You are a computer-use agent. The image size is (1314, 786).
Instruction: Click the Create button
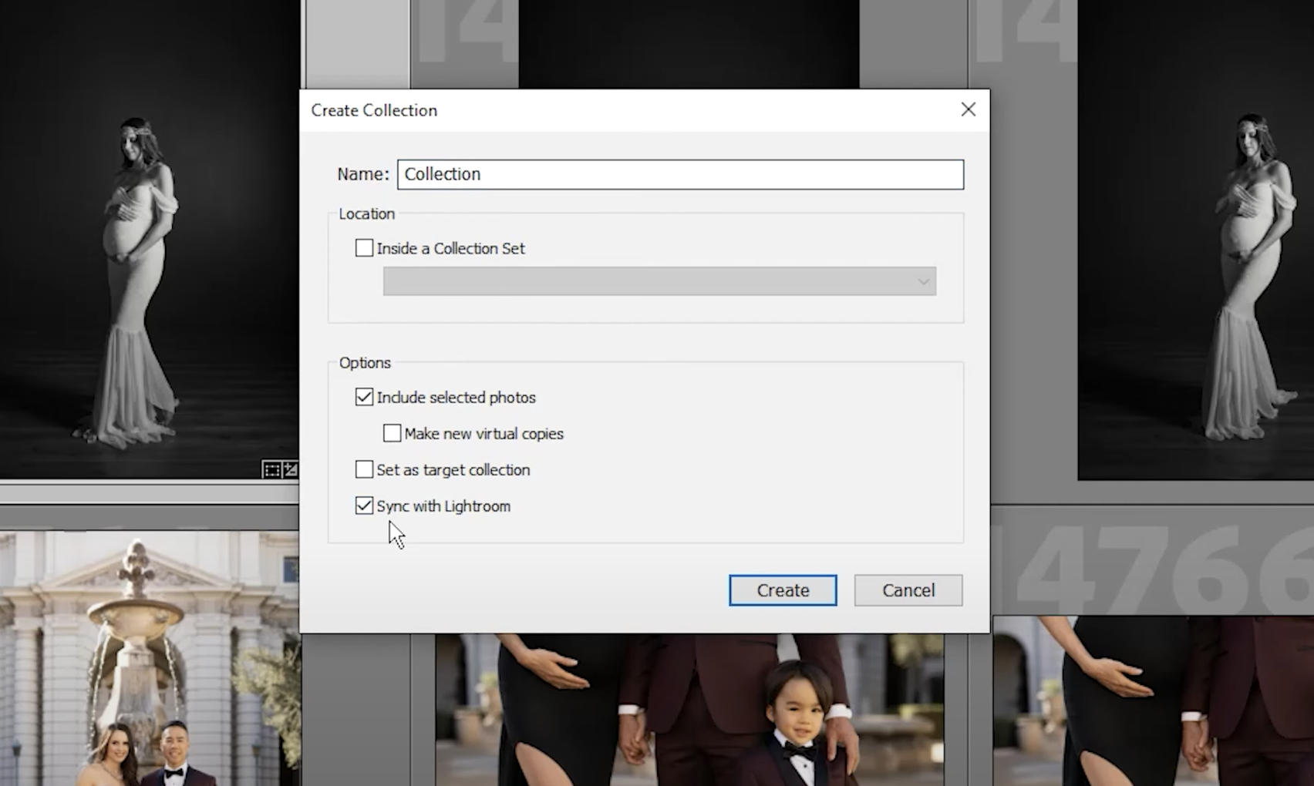click(782, 589)
